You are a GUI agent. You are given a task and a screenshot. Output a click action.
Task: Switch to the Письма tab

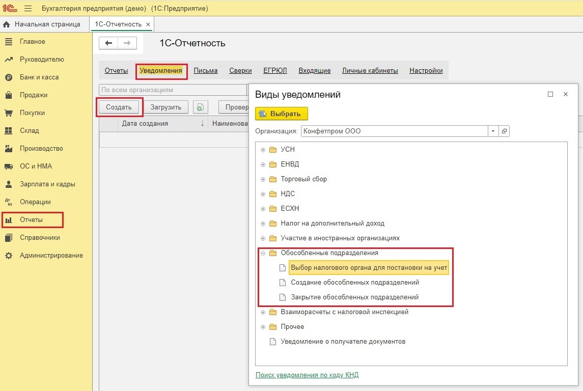[x=205, y=71]
